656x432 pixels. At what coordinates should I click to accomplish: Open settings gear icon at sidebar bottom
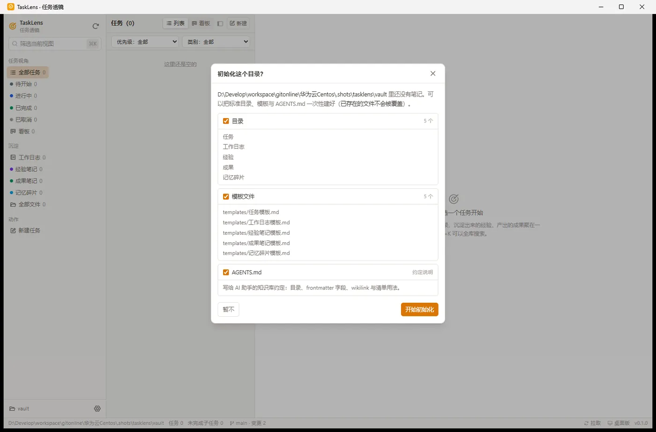(x=97, y=409)
